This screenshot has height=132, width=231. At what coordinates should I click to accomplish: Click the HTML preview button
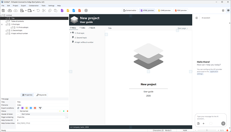pyautogui.click(x=147, y=10)
